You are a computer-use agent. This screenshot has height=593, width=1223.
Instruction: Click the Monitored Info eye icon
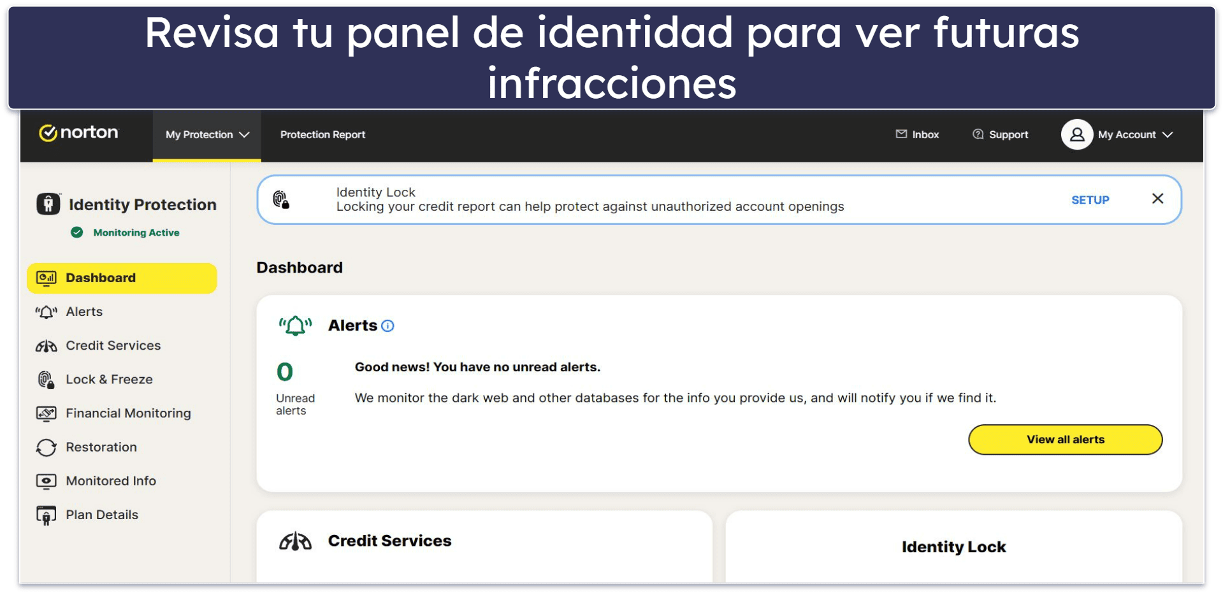pos(46,482)
